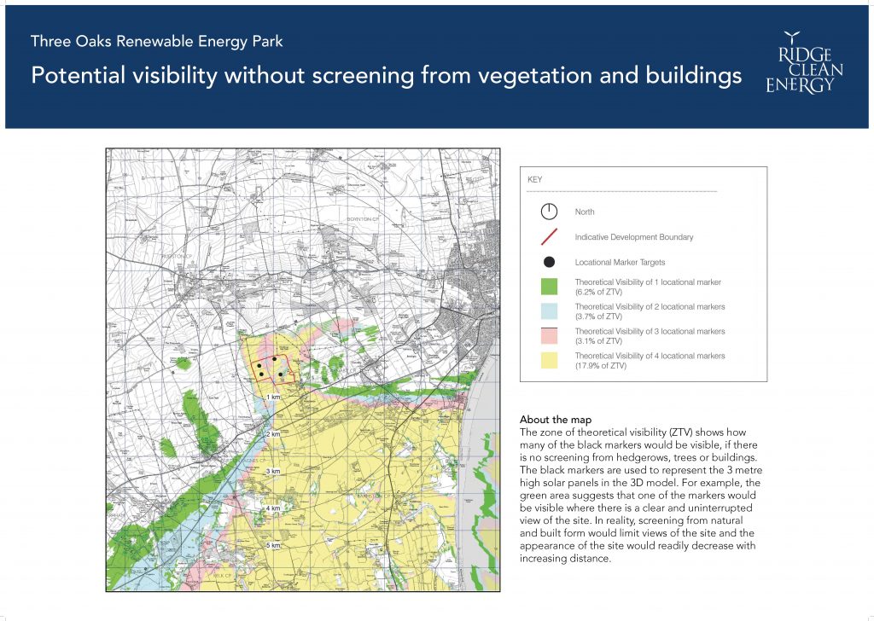This screenshot has width=874, height=621.
Task: Click the "Indicative Development Boundary" label
Action: [634, 236]
